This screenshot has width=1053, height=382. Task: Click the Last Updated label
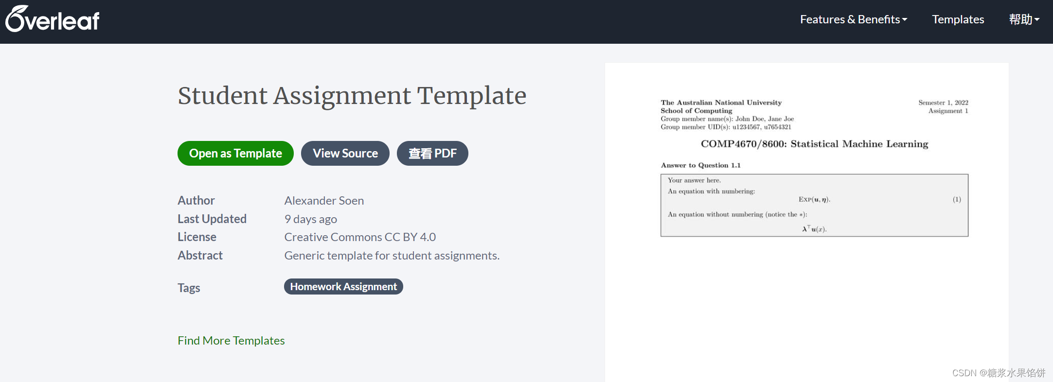(x=212, y=219)
